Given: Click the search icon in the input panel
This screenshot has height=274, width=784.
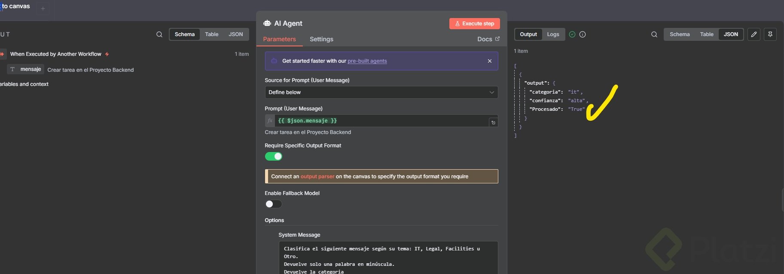Looking at the screenshot, I should pos(159,34).
